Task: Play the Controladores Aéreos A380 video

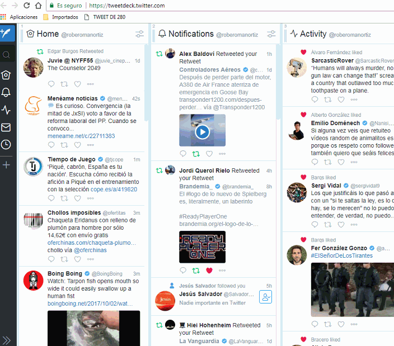Action: (x=202, y=131)
